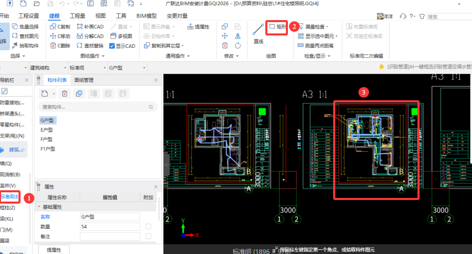Click the 数量 value field 54
The image size is (472, 254).
tap(110, 227)
